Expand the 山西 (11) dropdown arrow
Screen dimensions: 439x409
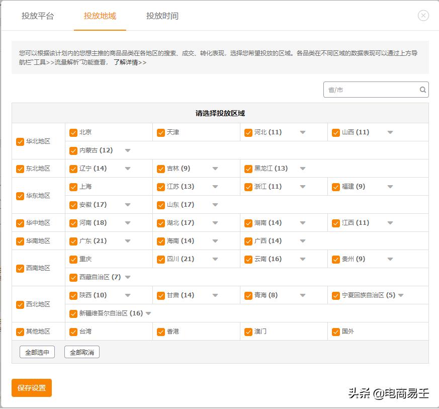click(x=390, y=132)
